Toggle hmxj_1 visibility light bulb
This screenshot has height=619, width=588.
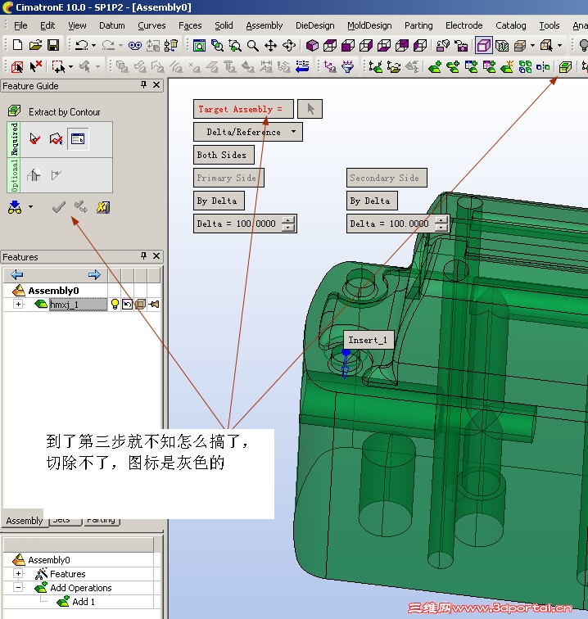pos(115,304)
